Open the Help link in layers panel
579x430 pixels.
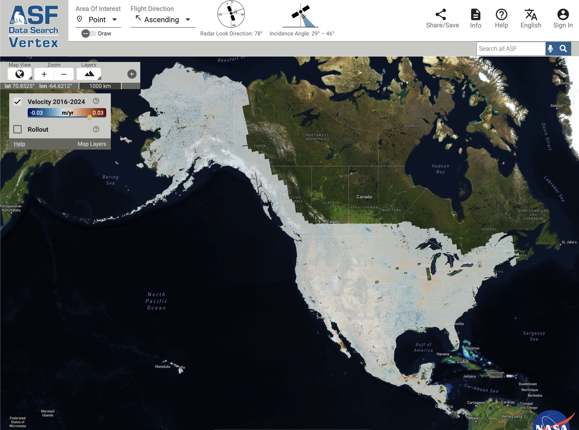click(x=19, y=144)
